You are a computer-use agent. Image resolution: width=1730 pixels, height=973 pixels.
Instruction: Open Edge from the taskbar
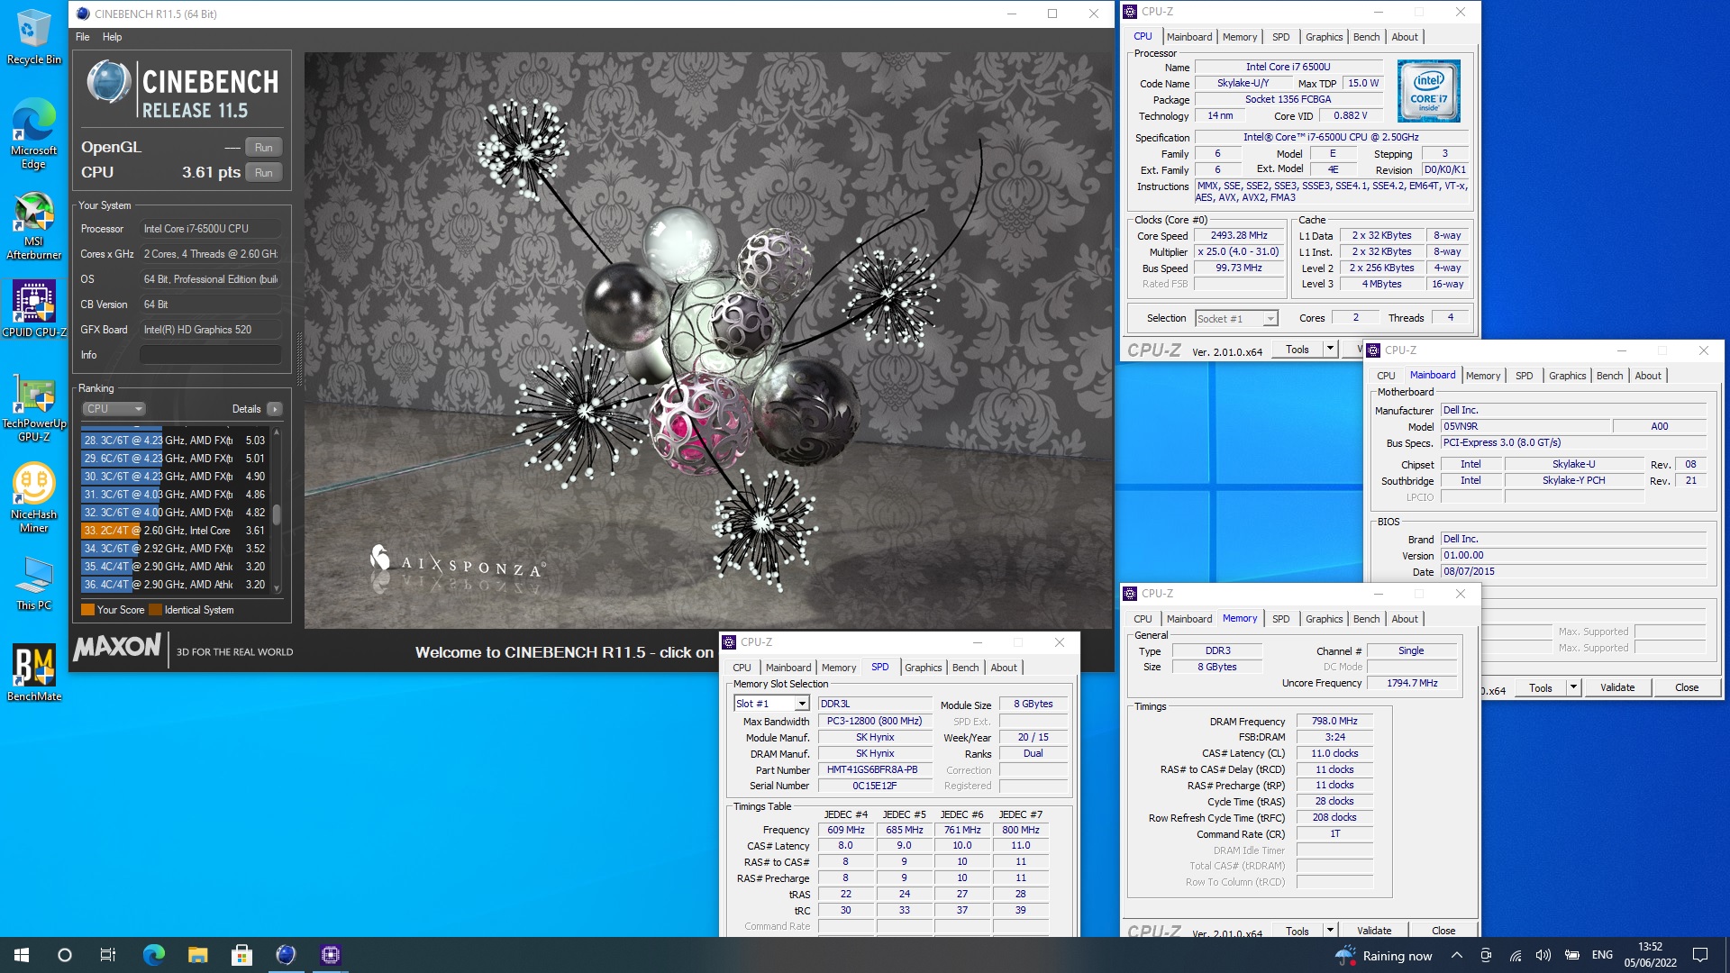pos(154,955)
